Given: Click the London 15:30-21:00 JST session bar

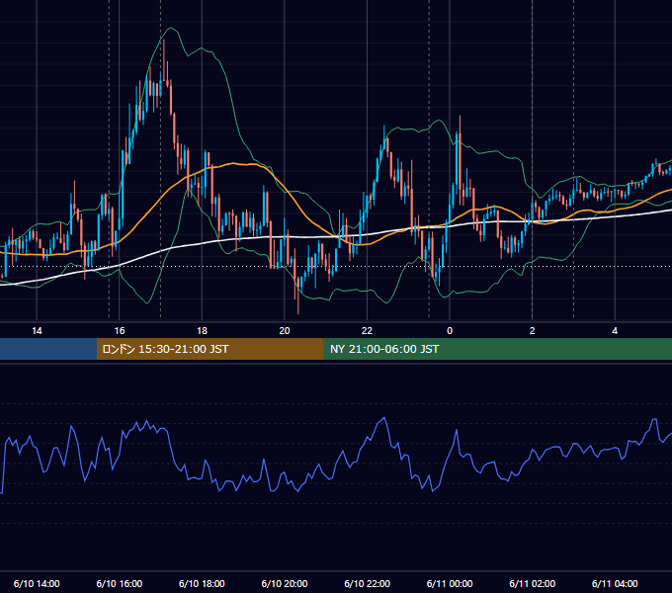Looking at the screenshot, I should click(210, 349).
